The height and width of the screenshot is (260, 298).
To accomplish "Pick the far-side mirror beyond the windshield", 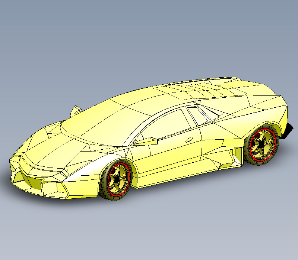I will click(x=76, y=111).
